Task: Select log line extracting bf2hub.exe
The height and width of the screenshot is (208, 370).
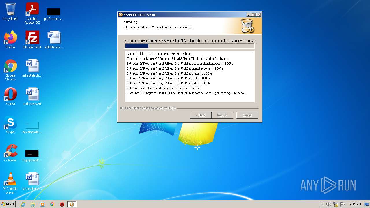Action: [x=169, y=73]
